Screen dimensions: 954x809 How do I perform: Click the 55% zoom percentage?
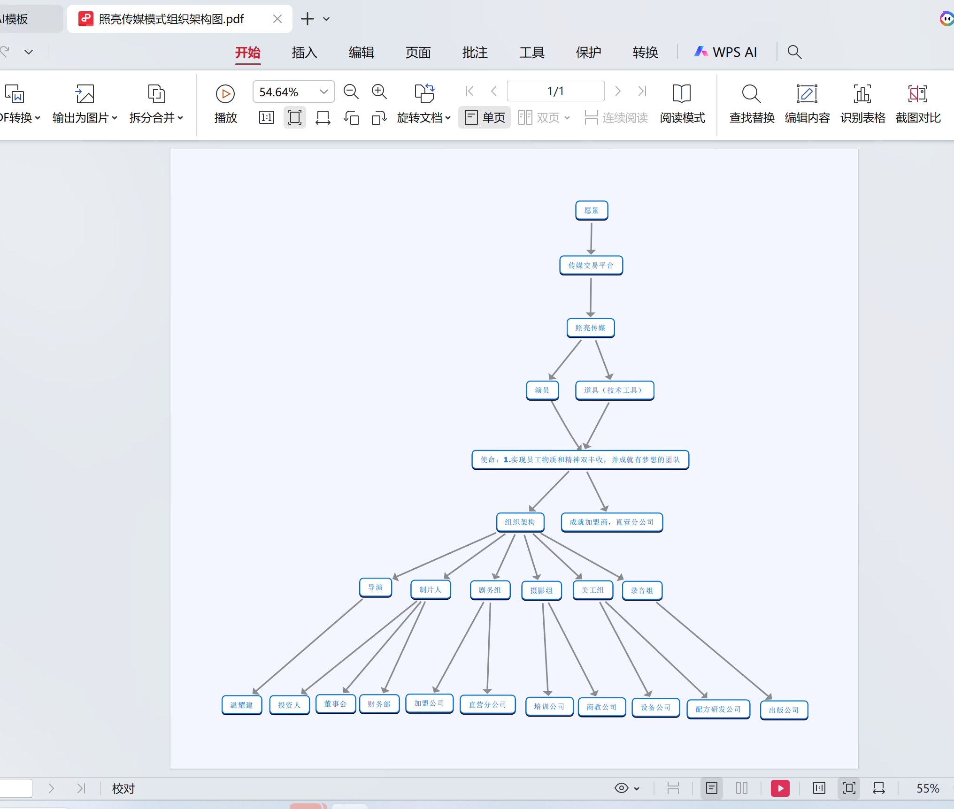928,788
